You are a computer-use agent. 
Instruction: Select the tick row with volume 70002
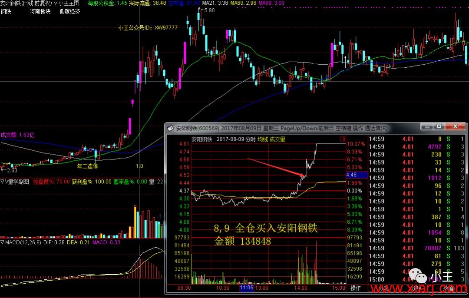(x=416, y=248)
